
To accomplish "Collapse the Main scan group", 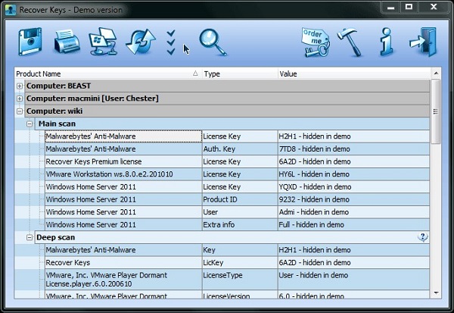I will 30,124.
